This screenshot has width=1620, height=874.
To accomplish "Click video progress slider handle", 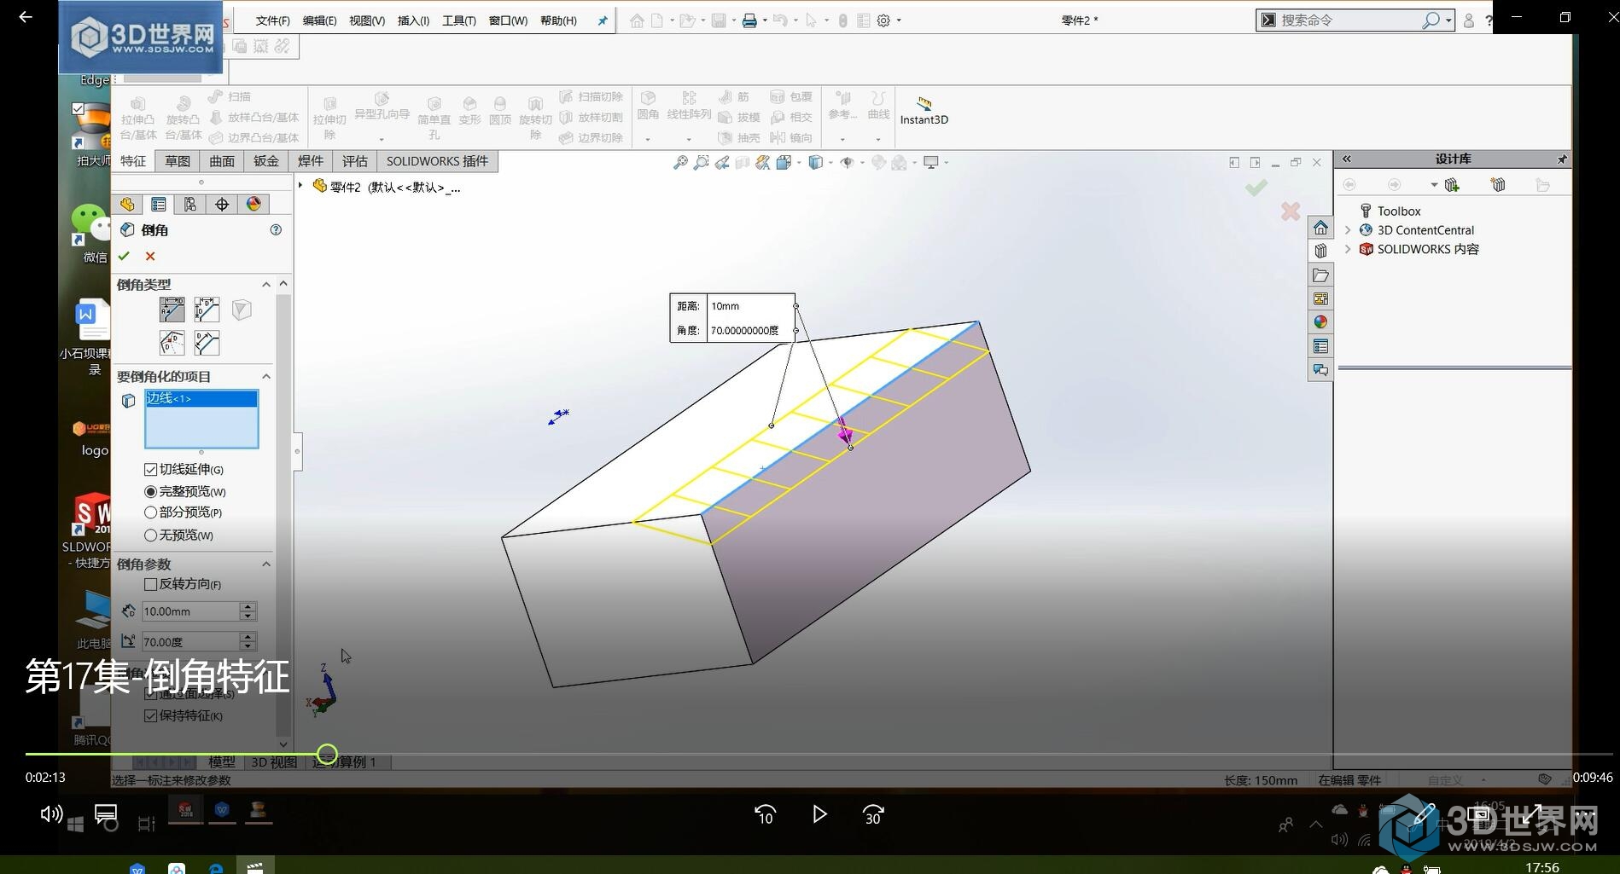I will pos(327,755).
